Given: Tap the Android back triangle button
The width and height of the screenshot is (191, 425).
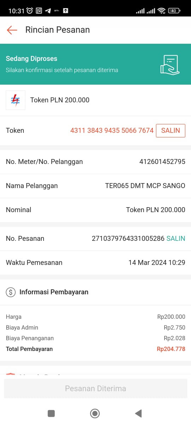Looking at the screenshot, I should [138, 413].
